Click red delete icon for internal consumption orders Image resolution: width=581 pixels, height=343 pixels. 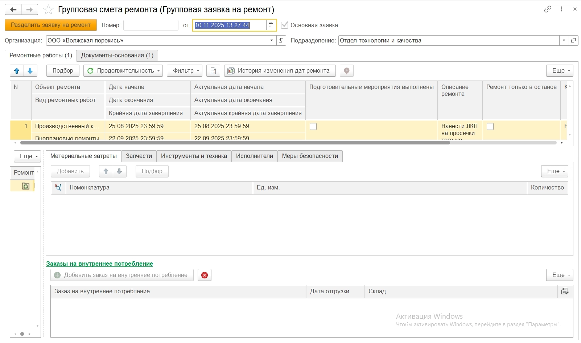pyautogui.click(x=205, y=275)
